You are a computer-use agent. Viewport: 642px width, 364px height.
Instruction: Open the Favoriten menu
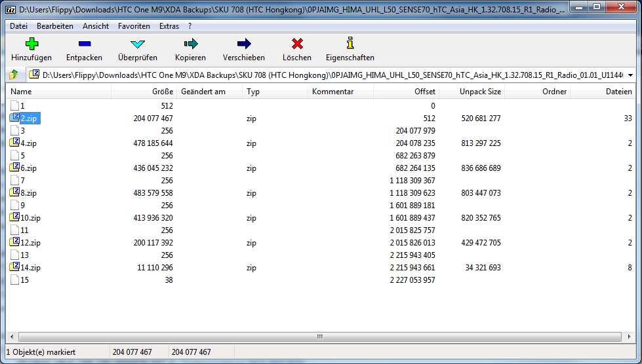pyautogui.click(x=134, y=26)
